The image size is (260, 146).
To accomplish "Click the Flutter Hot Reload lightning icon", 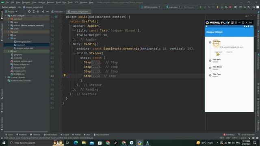I will [217, 7].
